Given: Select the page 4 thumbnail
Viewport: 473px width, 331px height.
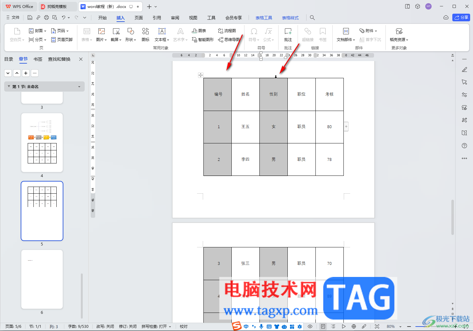Looking at the screenshot, I should 42,142.
